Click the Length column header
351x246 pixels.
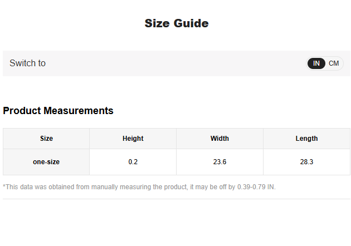306,139
